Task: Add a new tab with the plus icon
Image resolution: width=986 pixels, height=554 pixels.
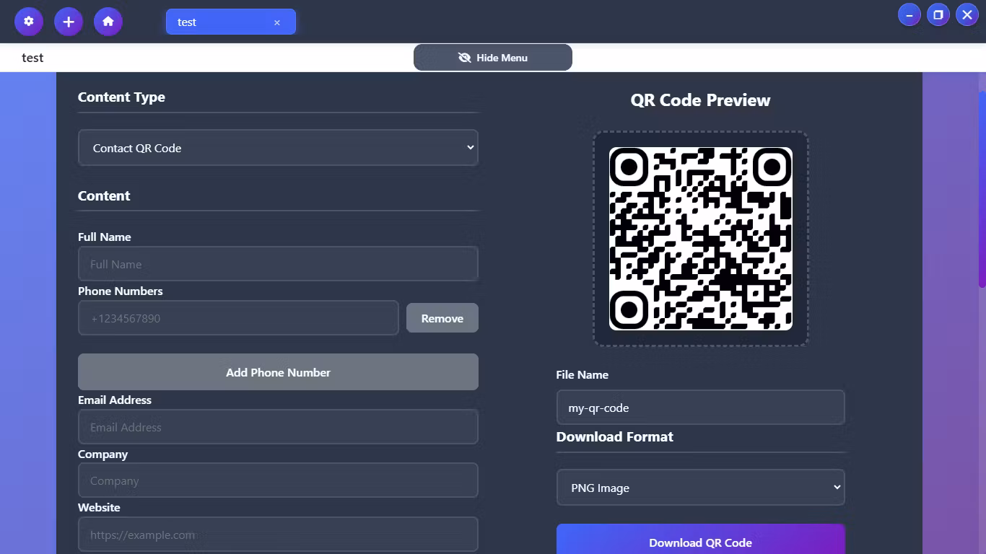Action: pyautogui.click(x=69, y=22)
